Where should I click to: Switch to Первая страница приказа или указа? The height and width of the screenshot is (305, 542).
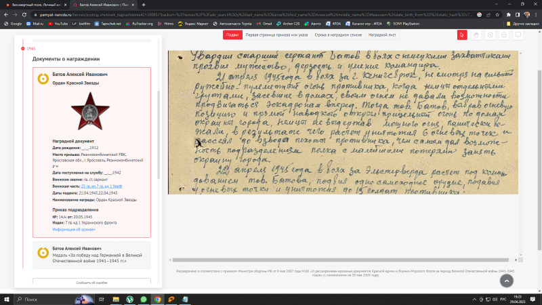pos(276,35)
